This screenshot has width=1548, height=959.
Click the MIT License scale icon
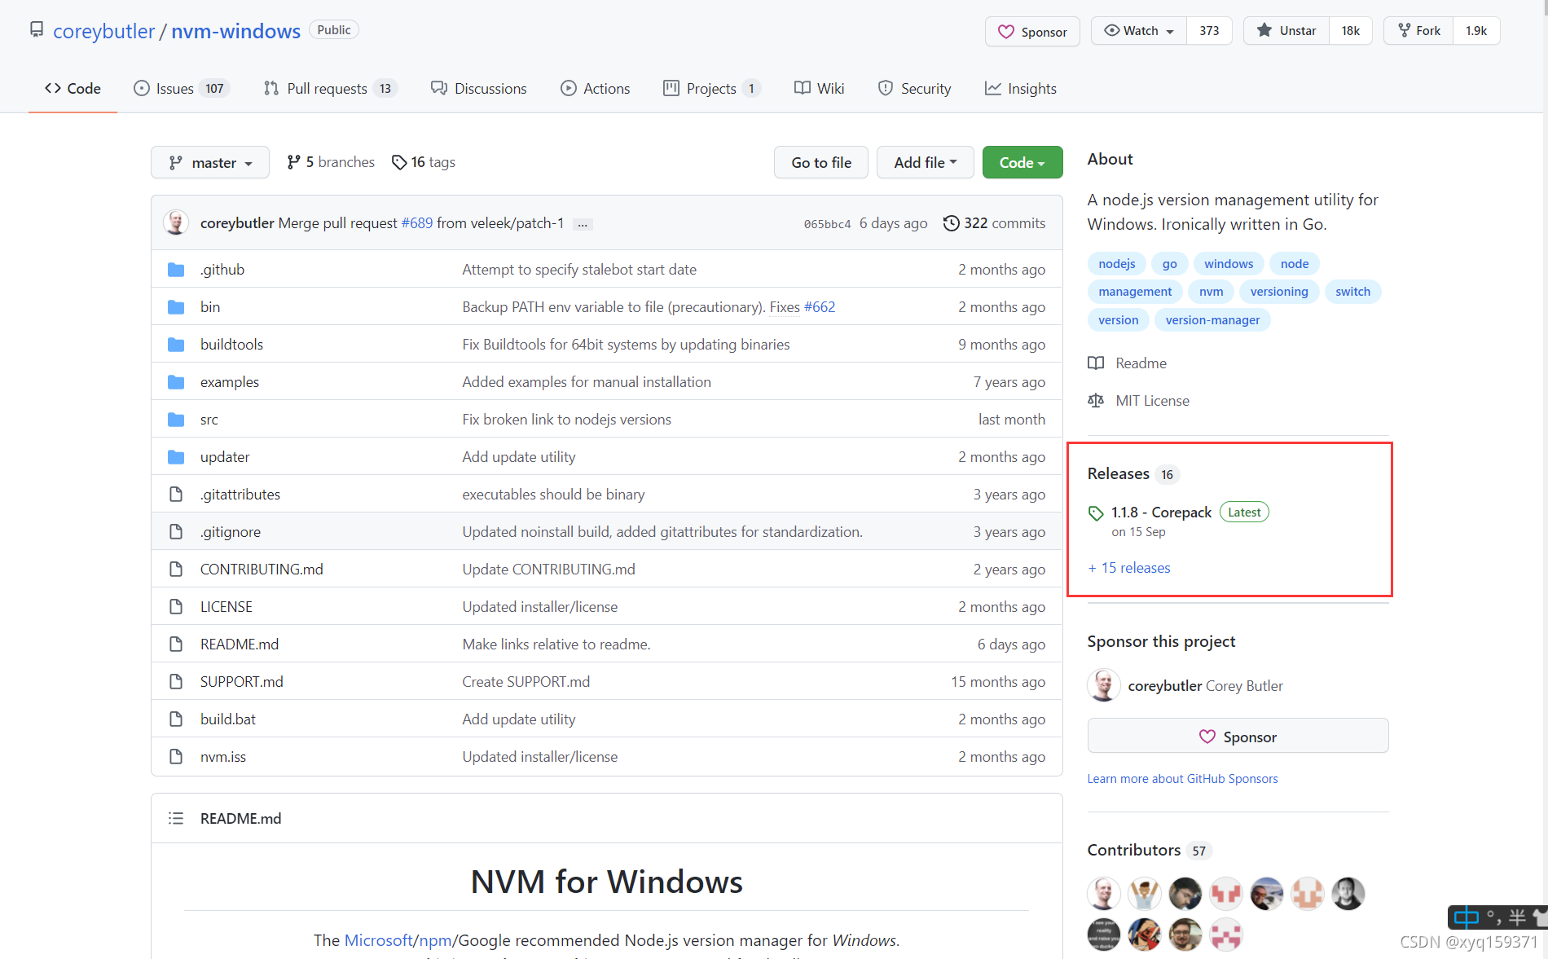1096,401
